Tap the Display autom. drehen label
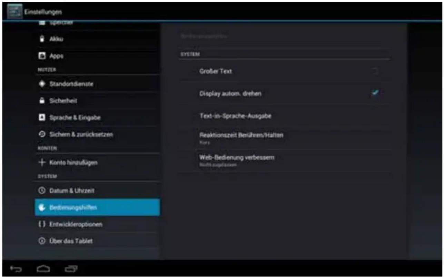This screenshot has width=444, height=277. (x=230, y=94)
